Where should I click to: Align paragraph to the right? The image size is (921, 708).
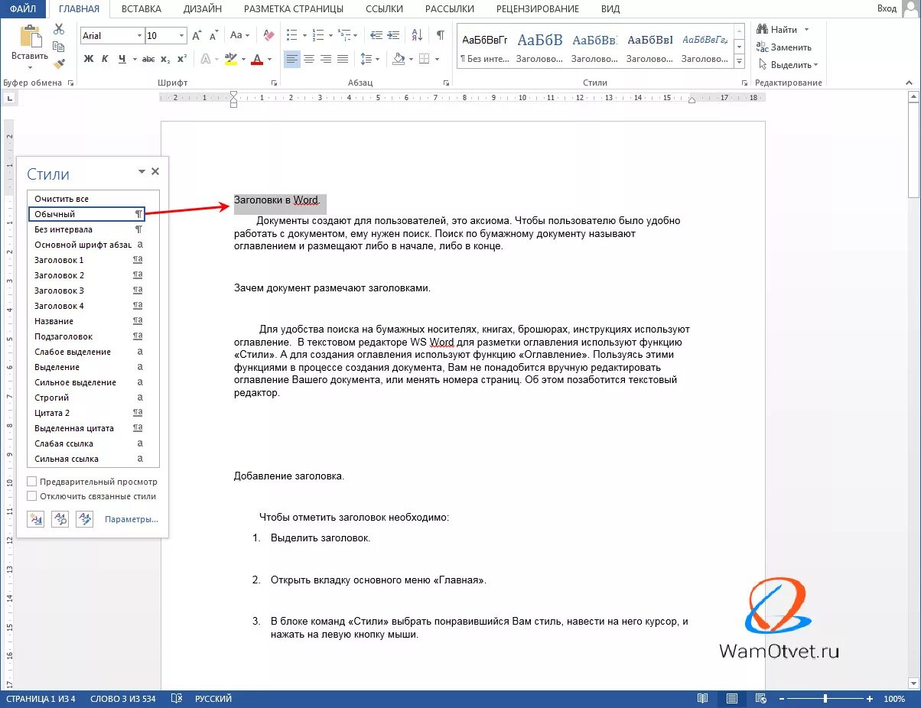click(x=326, y=59)
